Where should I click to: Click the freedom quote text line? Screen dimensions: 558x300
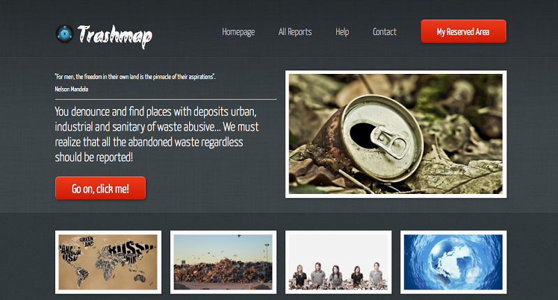tap(135, 77)
